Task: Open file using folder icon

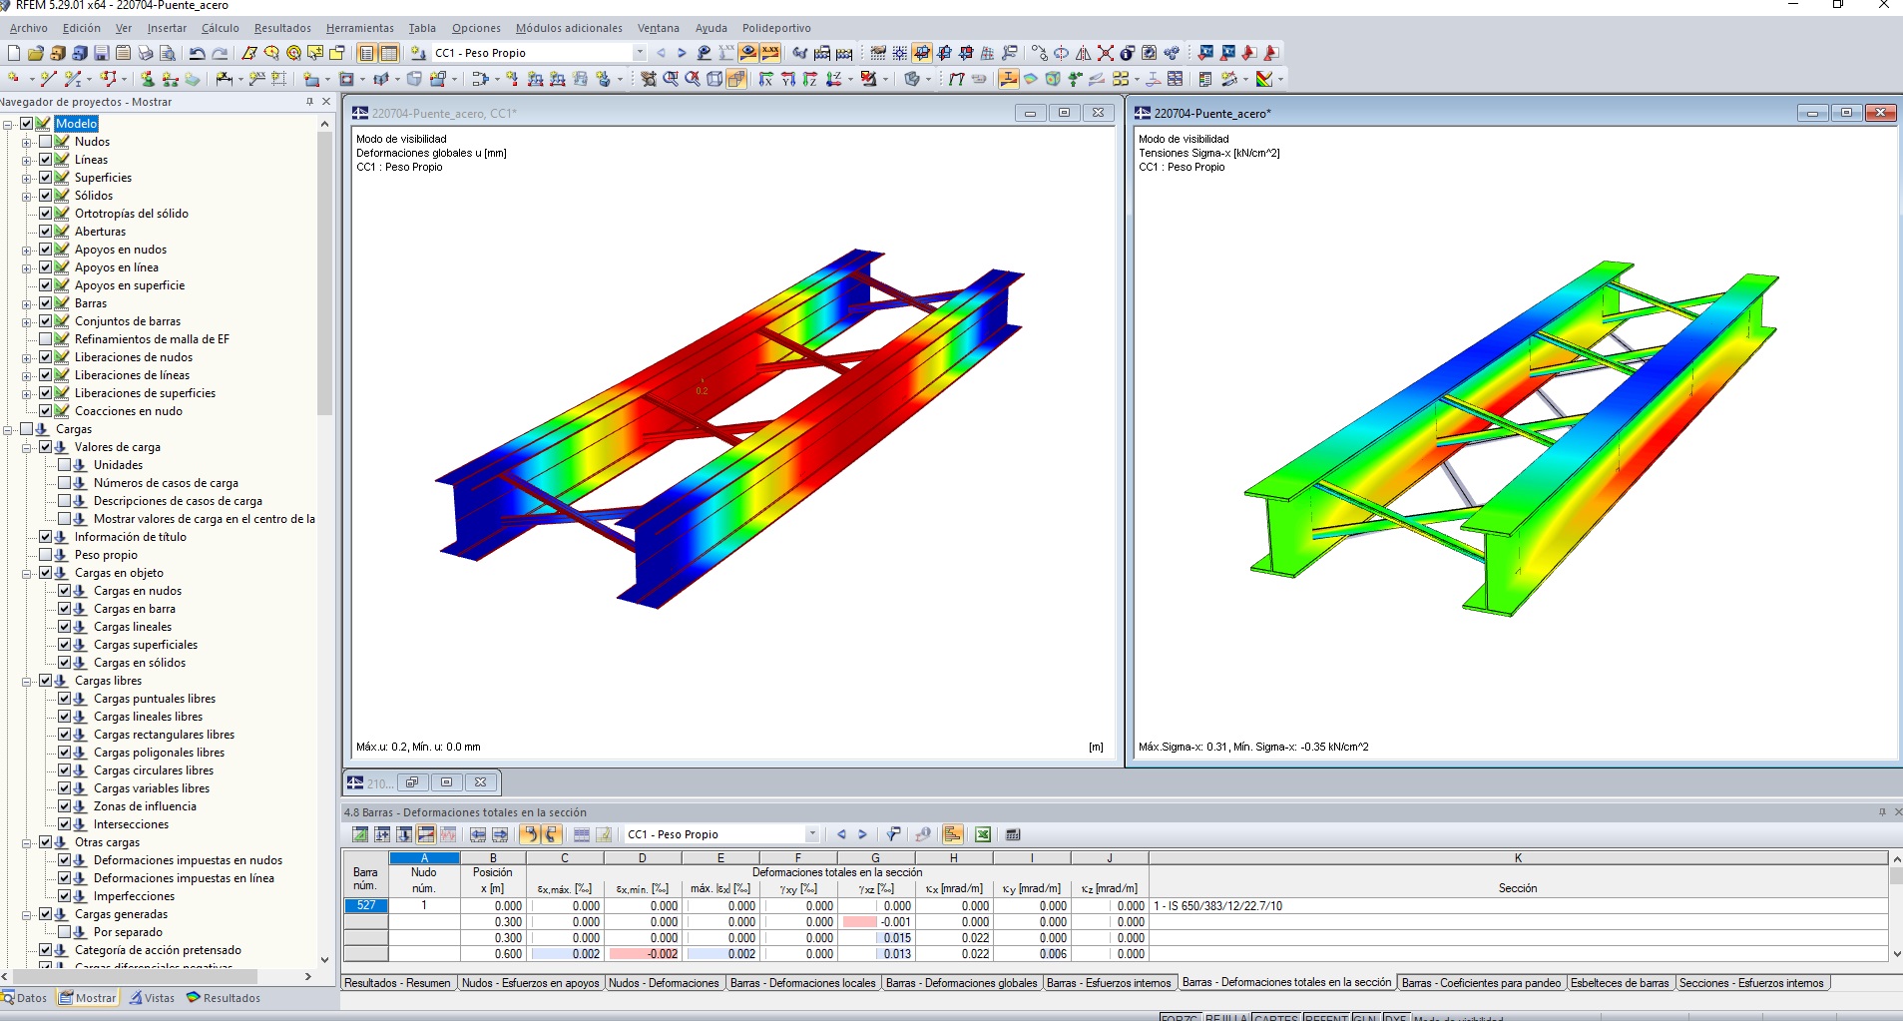Action: pos(35,53)
